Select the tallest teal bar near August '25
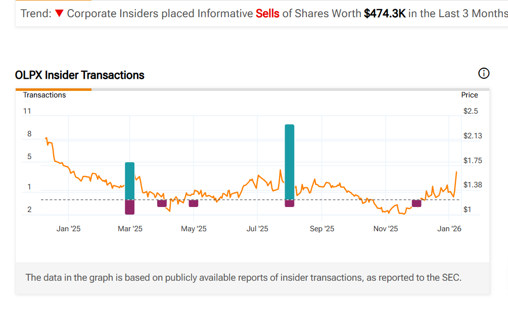This screenshot has width=508, height=309. 289,162
